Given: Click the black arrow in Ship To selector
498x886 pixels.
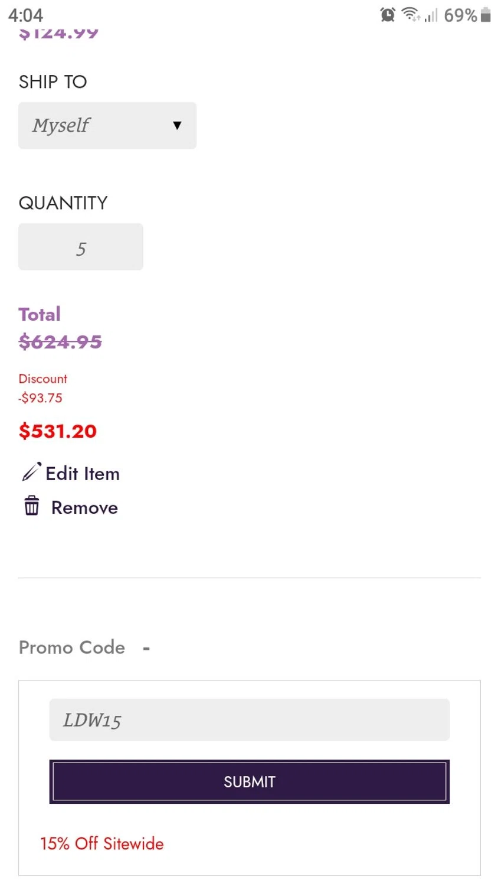Looking at the screenshot, I should pos(177,125).
